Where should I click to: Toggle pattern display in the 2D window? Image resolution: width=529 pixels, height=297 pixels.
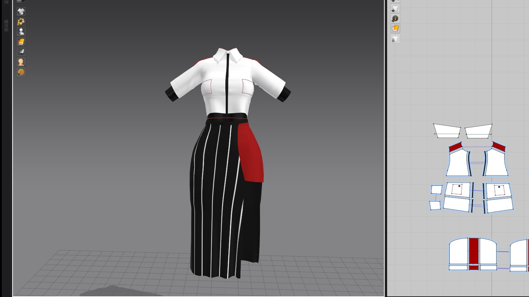[395, 8]
